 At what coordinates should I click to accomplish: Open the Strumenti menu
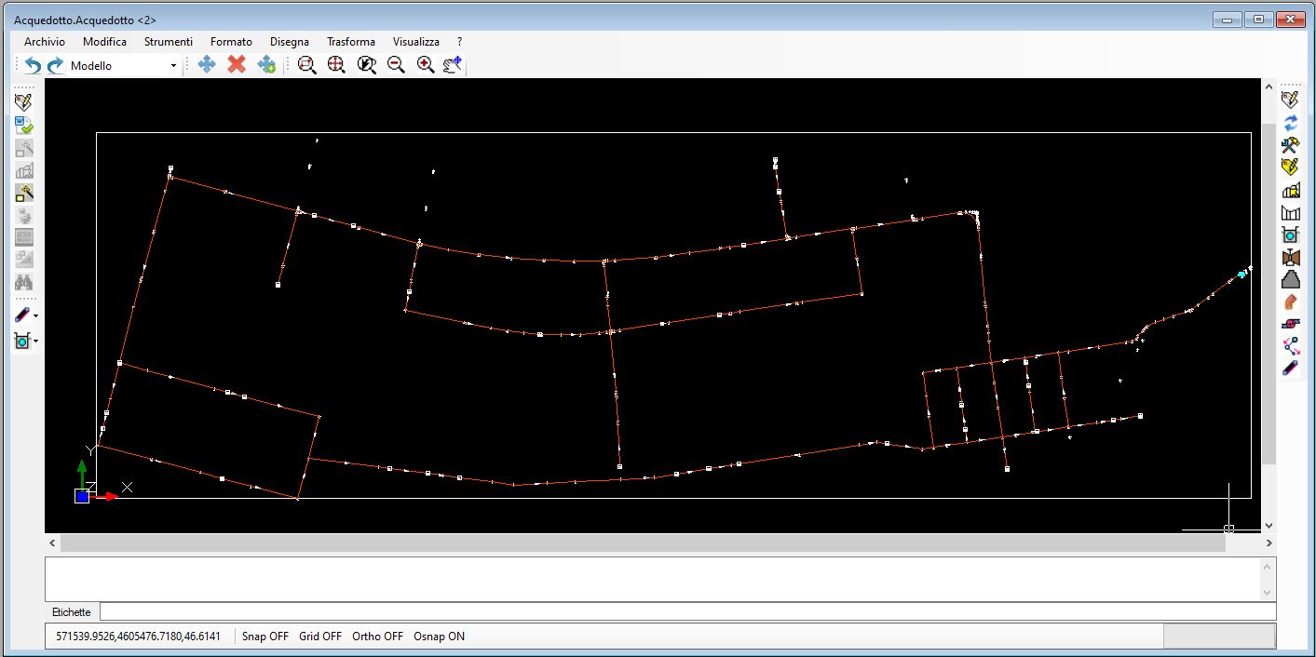pos(169,42)
